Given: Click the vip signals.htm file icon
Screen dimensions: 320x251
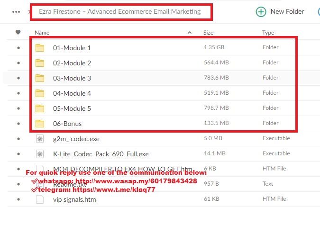Looking at the screenshot, I should [x=40, y=199].
